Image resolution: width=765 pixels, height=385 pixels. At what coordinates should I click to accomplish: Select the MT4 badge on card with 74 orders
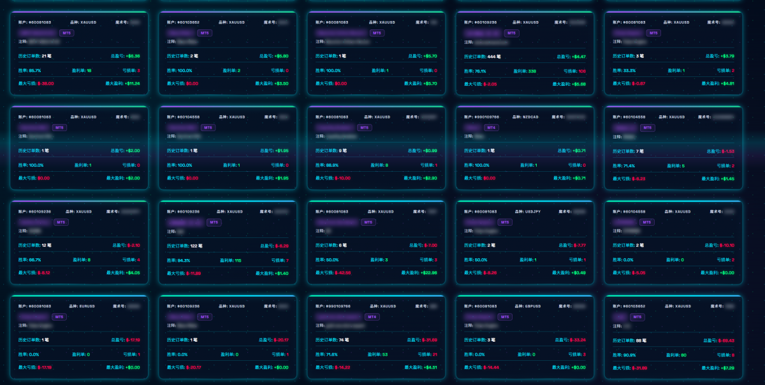[x=372, y=316]
